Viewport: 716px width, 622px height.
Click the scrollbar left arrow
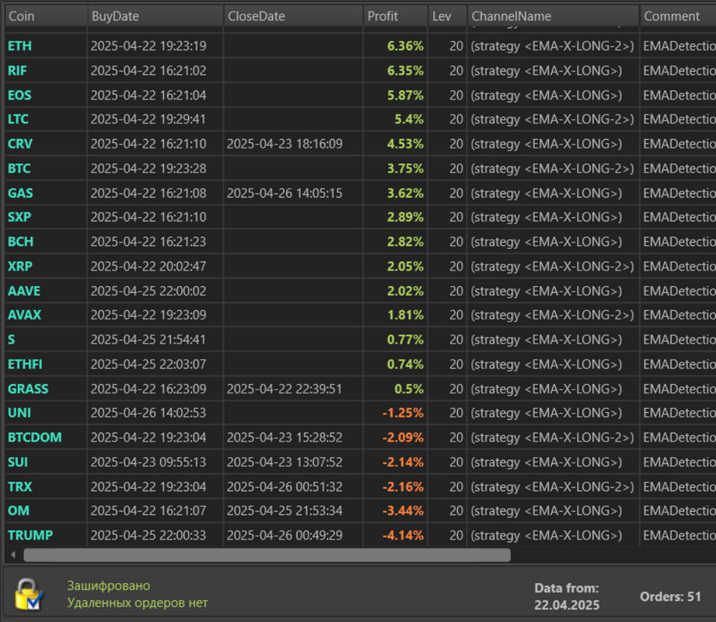13,555
